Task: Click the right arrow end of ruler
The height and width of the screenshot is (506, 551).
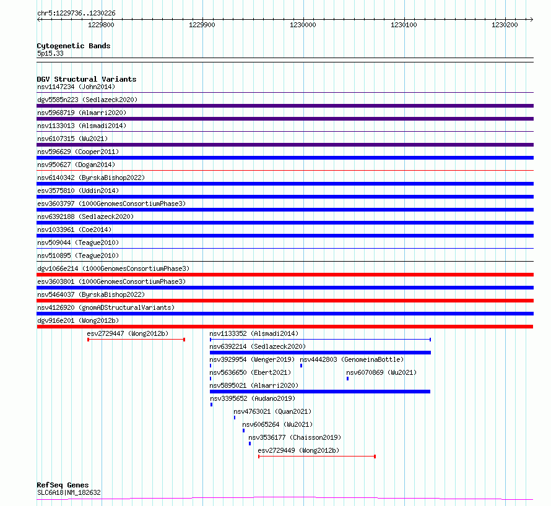Action: [531, 20]
